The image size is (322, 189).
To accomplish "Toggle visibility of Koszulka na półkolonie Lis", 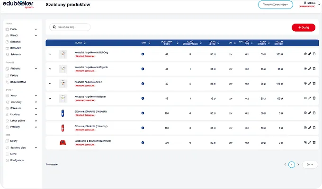I will pos(304,84).
